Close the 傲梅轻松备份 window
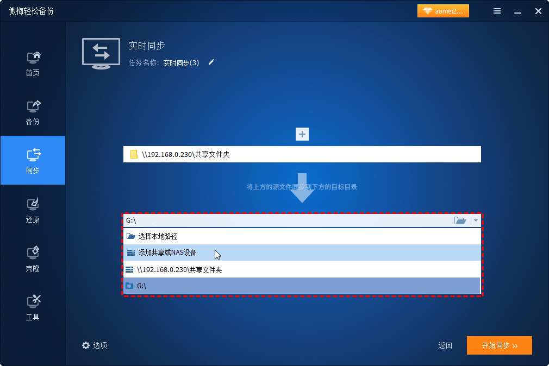549x366 pixels. pos(538,11)
